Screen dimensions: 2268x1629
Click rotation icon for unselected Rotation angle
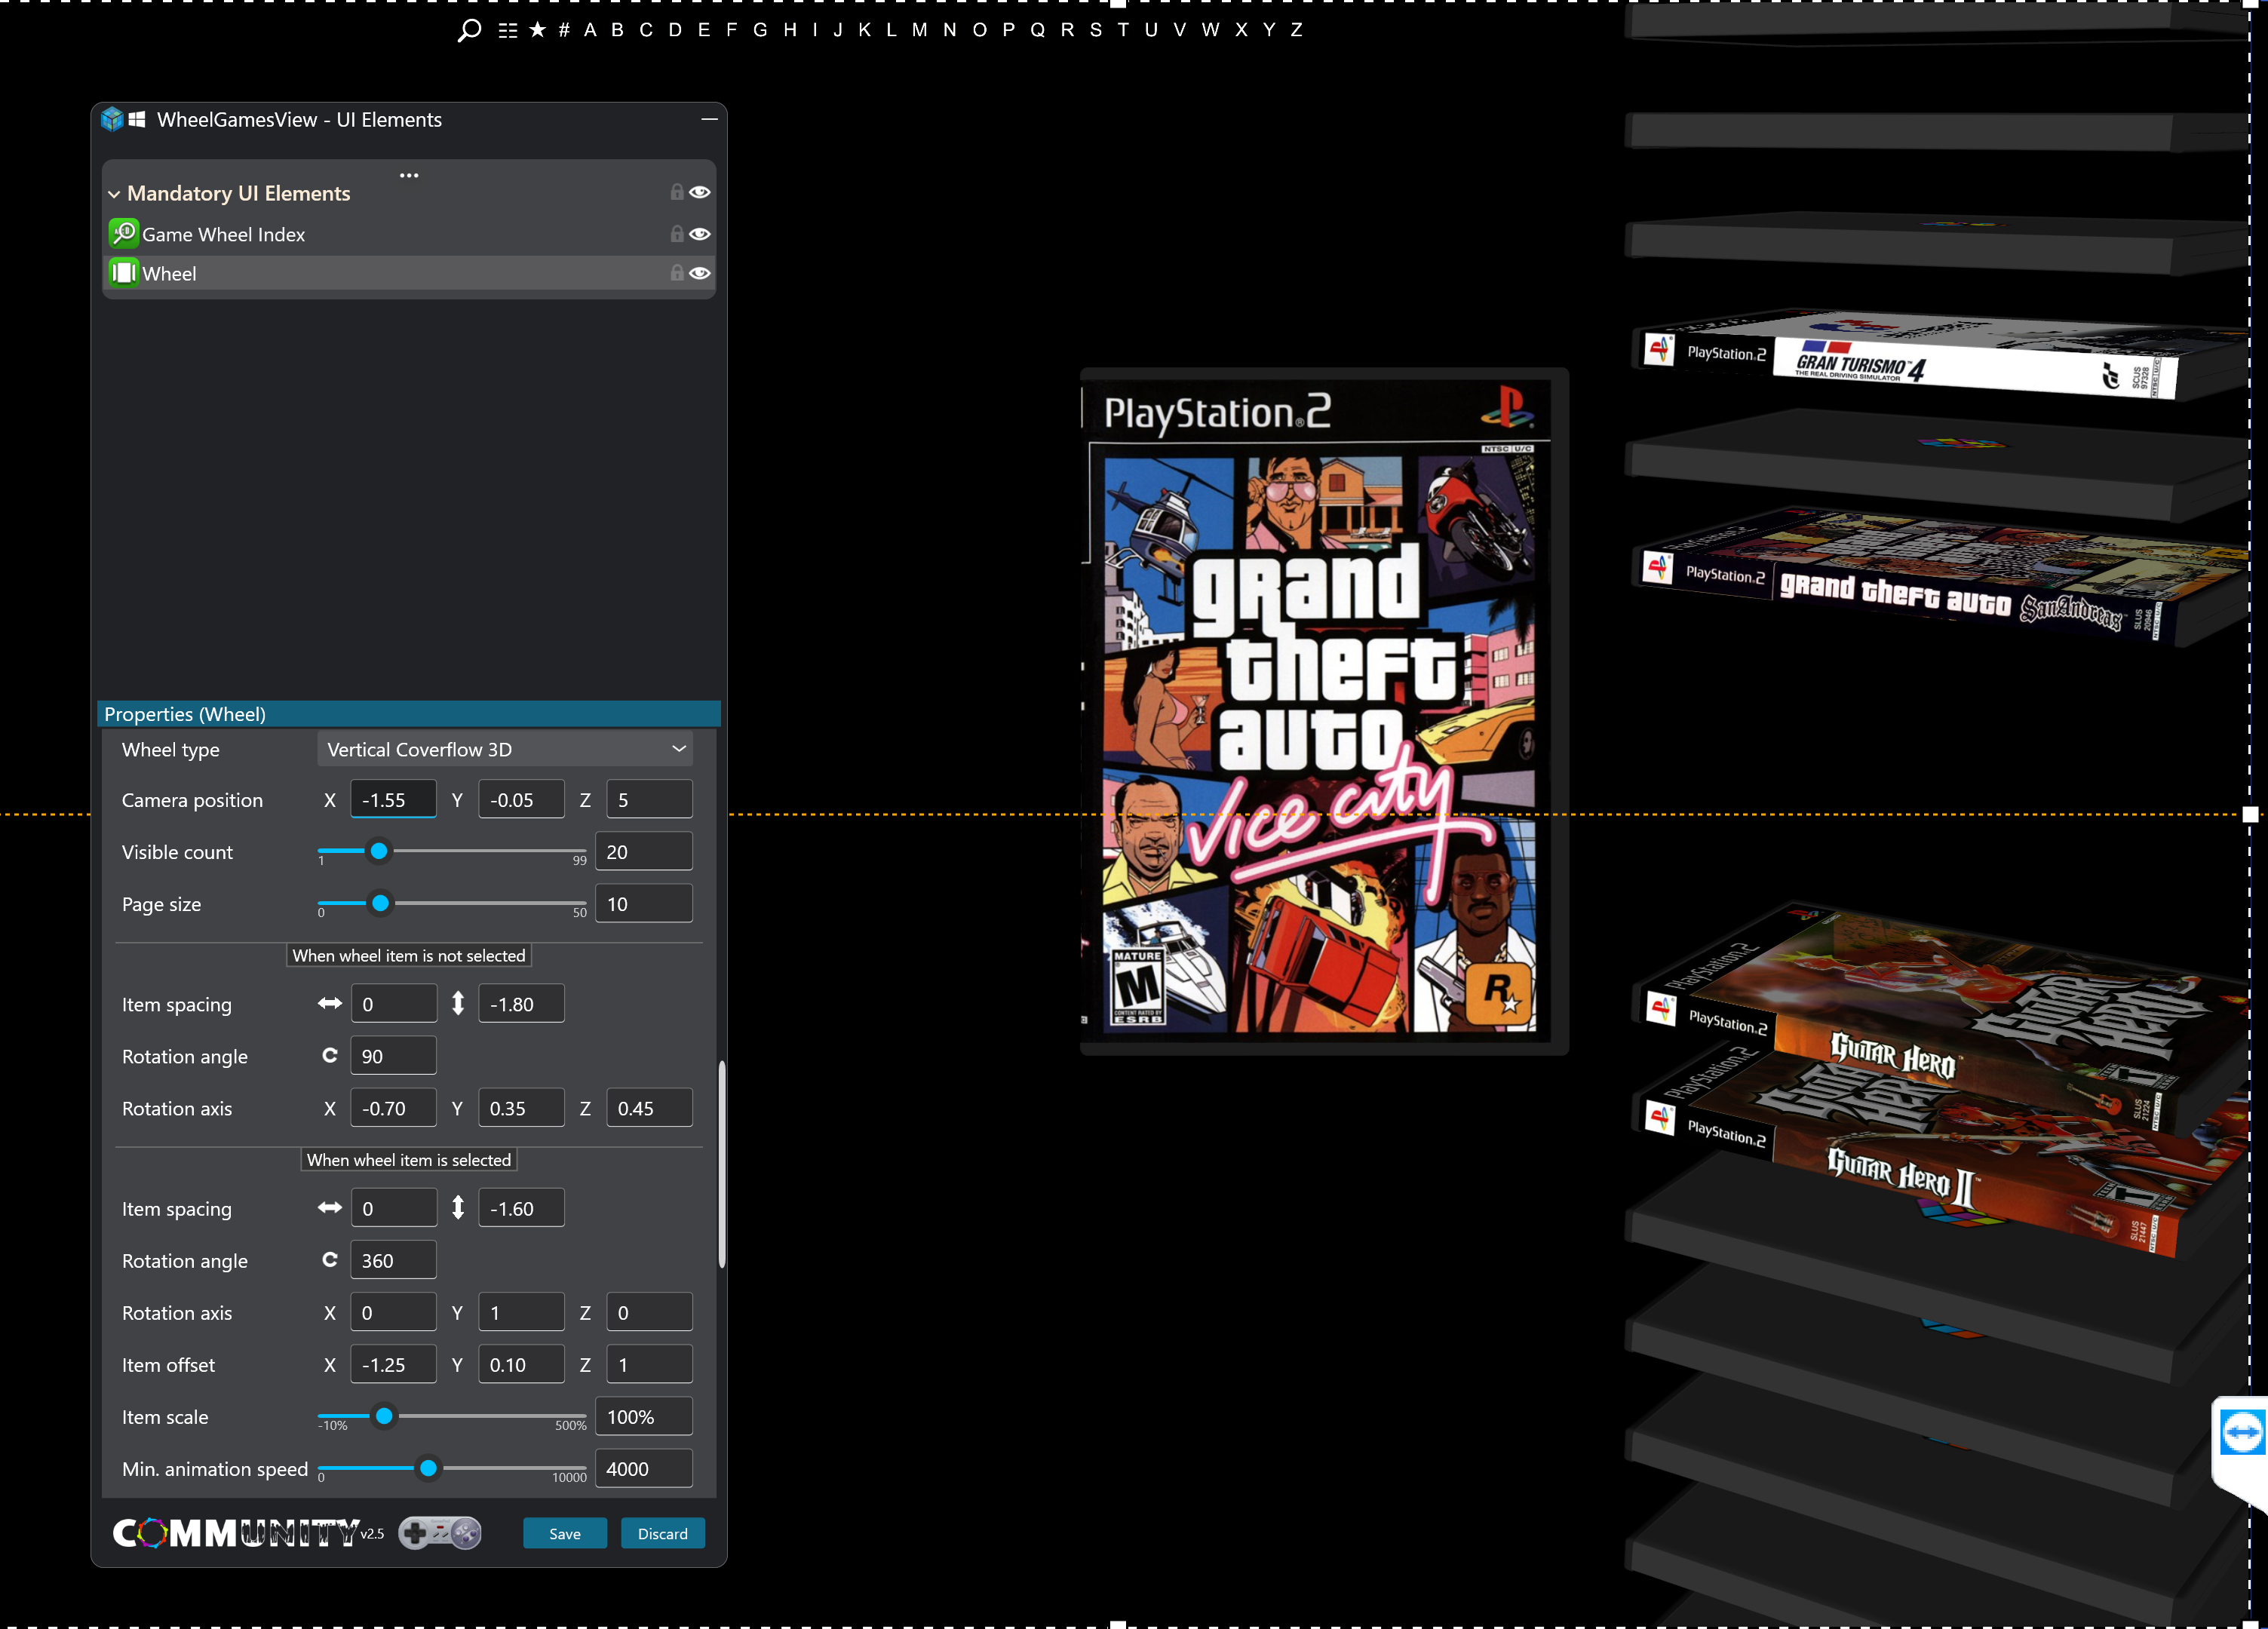point(330,1055)
